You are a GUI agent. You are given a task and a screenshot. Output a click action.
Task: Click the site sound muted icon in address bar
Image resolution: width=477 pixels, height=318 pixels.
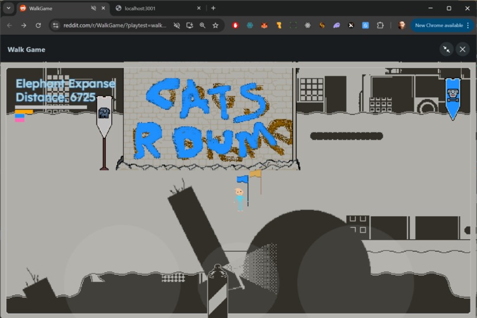[x=176, y=25]
